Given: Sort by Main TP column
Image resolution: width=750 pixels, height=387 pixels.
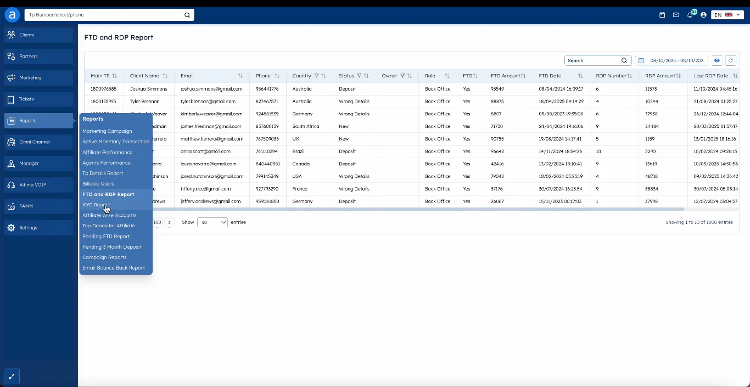Looking at the screenshot, I should [115, 76].
